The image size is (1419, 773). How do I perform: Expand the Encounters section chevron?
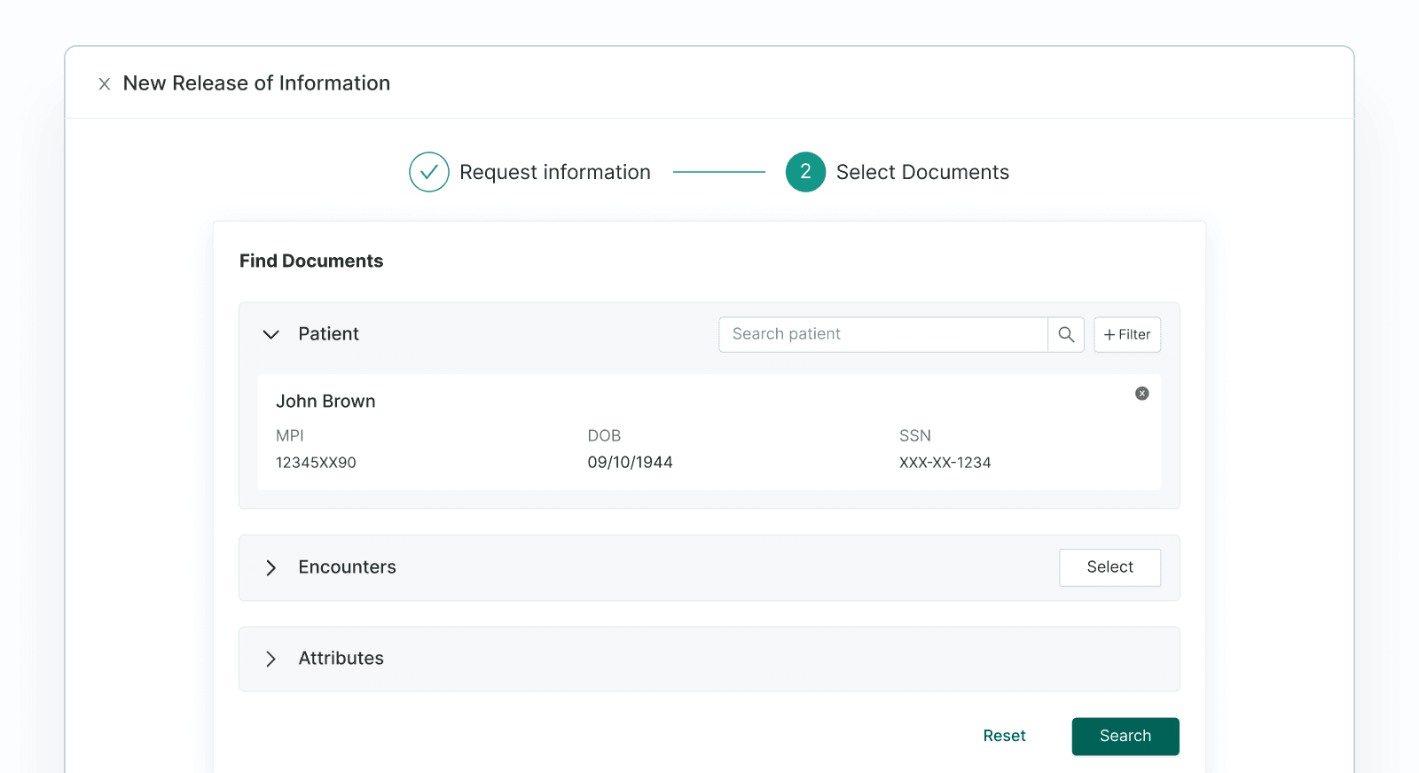[271, 567]
